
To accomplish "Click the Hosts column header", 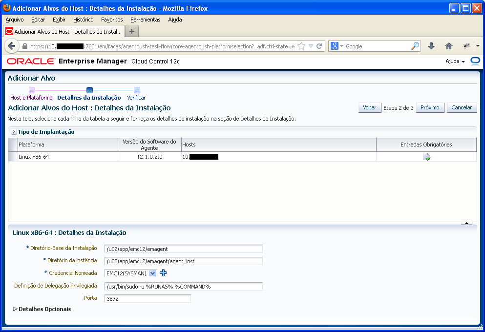I will (279, 145).
